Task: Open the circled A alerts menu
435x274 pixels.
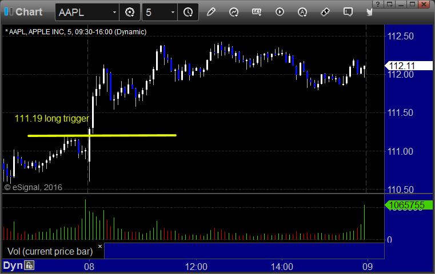Action: pos(302,12)
